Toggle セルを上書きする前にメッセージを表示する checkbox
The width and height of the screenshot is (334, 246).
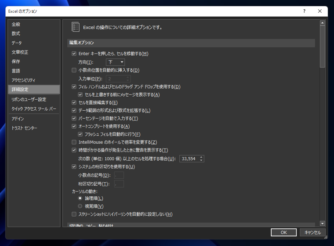click(80, 94)
